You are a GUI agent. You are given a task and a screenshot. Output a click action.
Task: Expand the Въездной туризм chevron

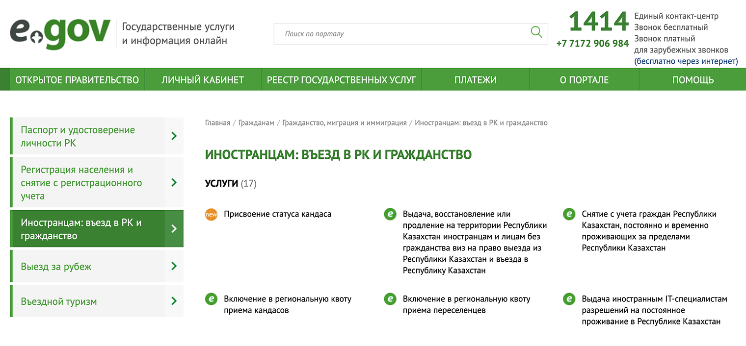tap(174, 301)
